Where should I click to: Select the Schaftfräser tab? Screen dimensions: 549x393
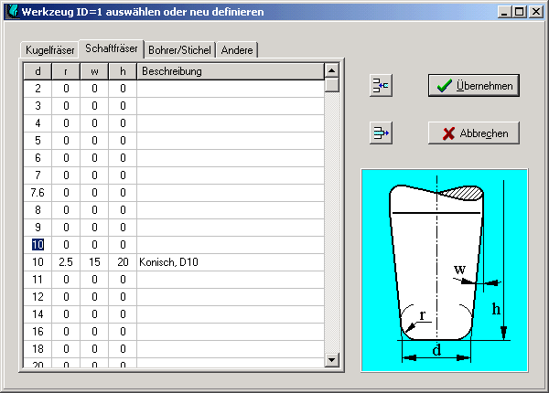(112, 48)
